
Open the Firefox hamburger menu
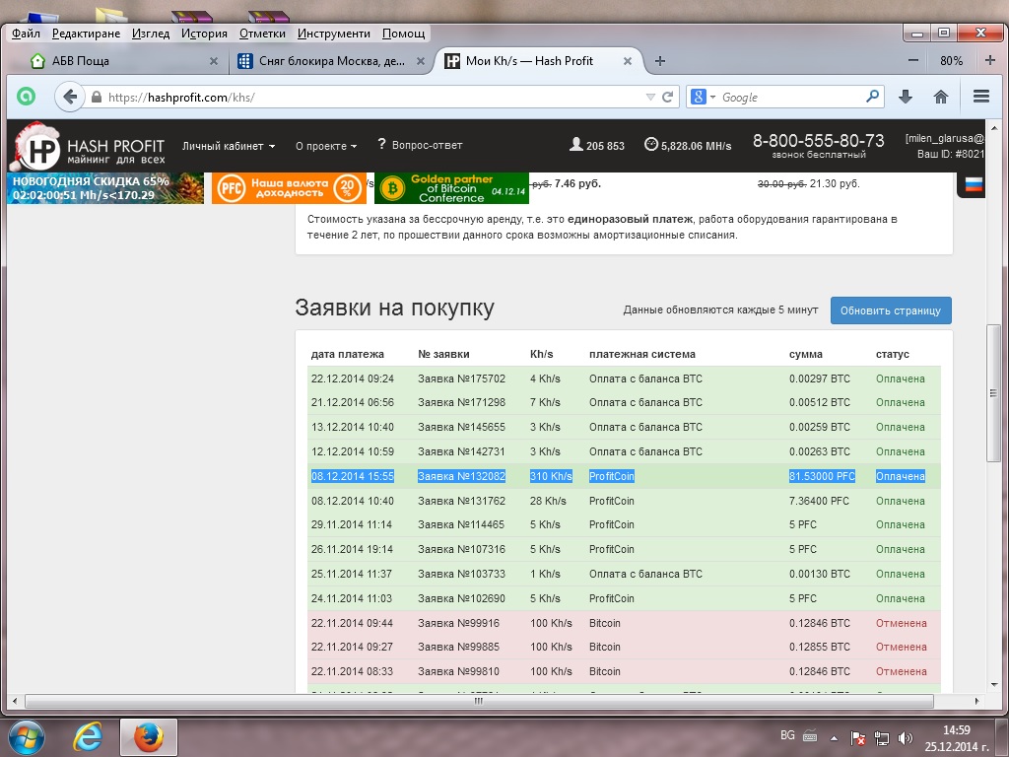pyautogui.click(x=980, y=97)
